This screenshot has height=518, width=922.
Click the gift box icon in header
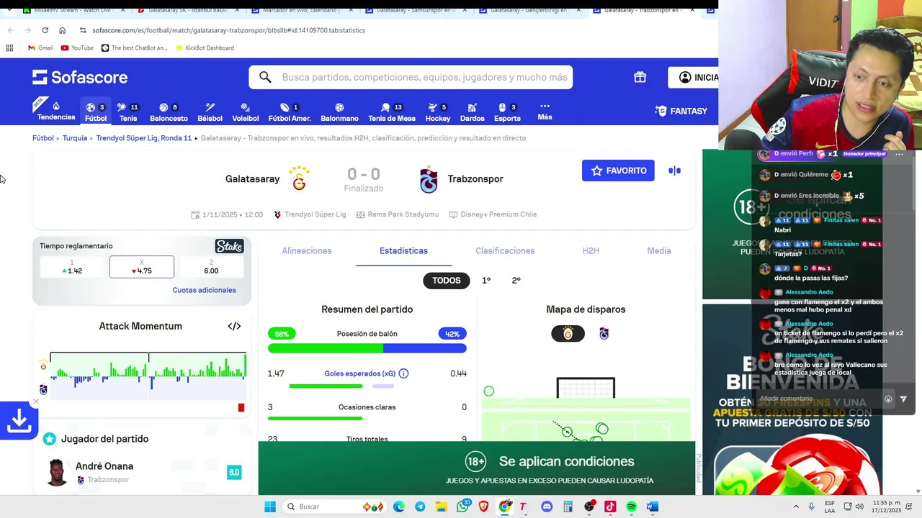click(640, 77)
